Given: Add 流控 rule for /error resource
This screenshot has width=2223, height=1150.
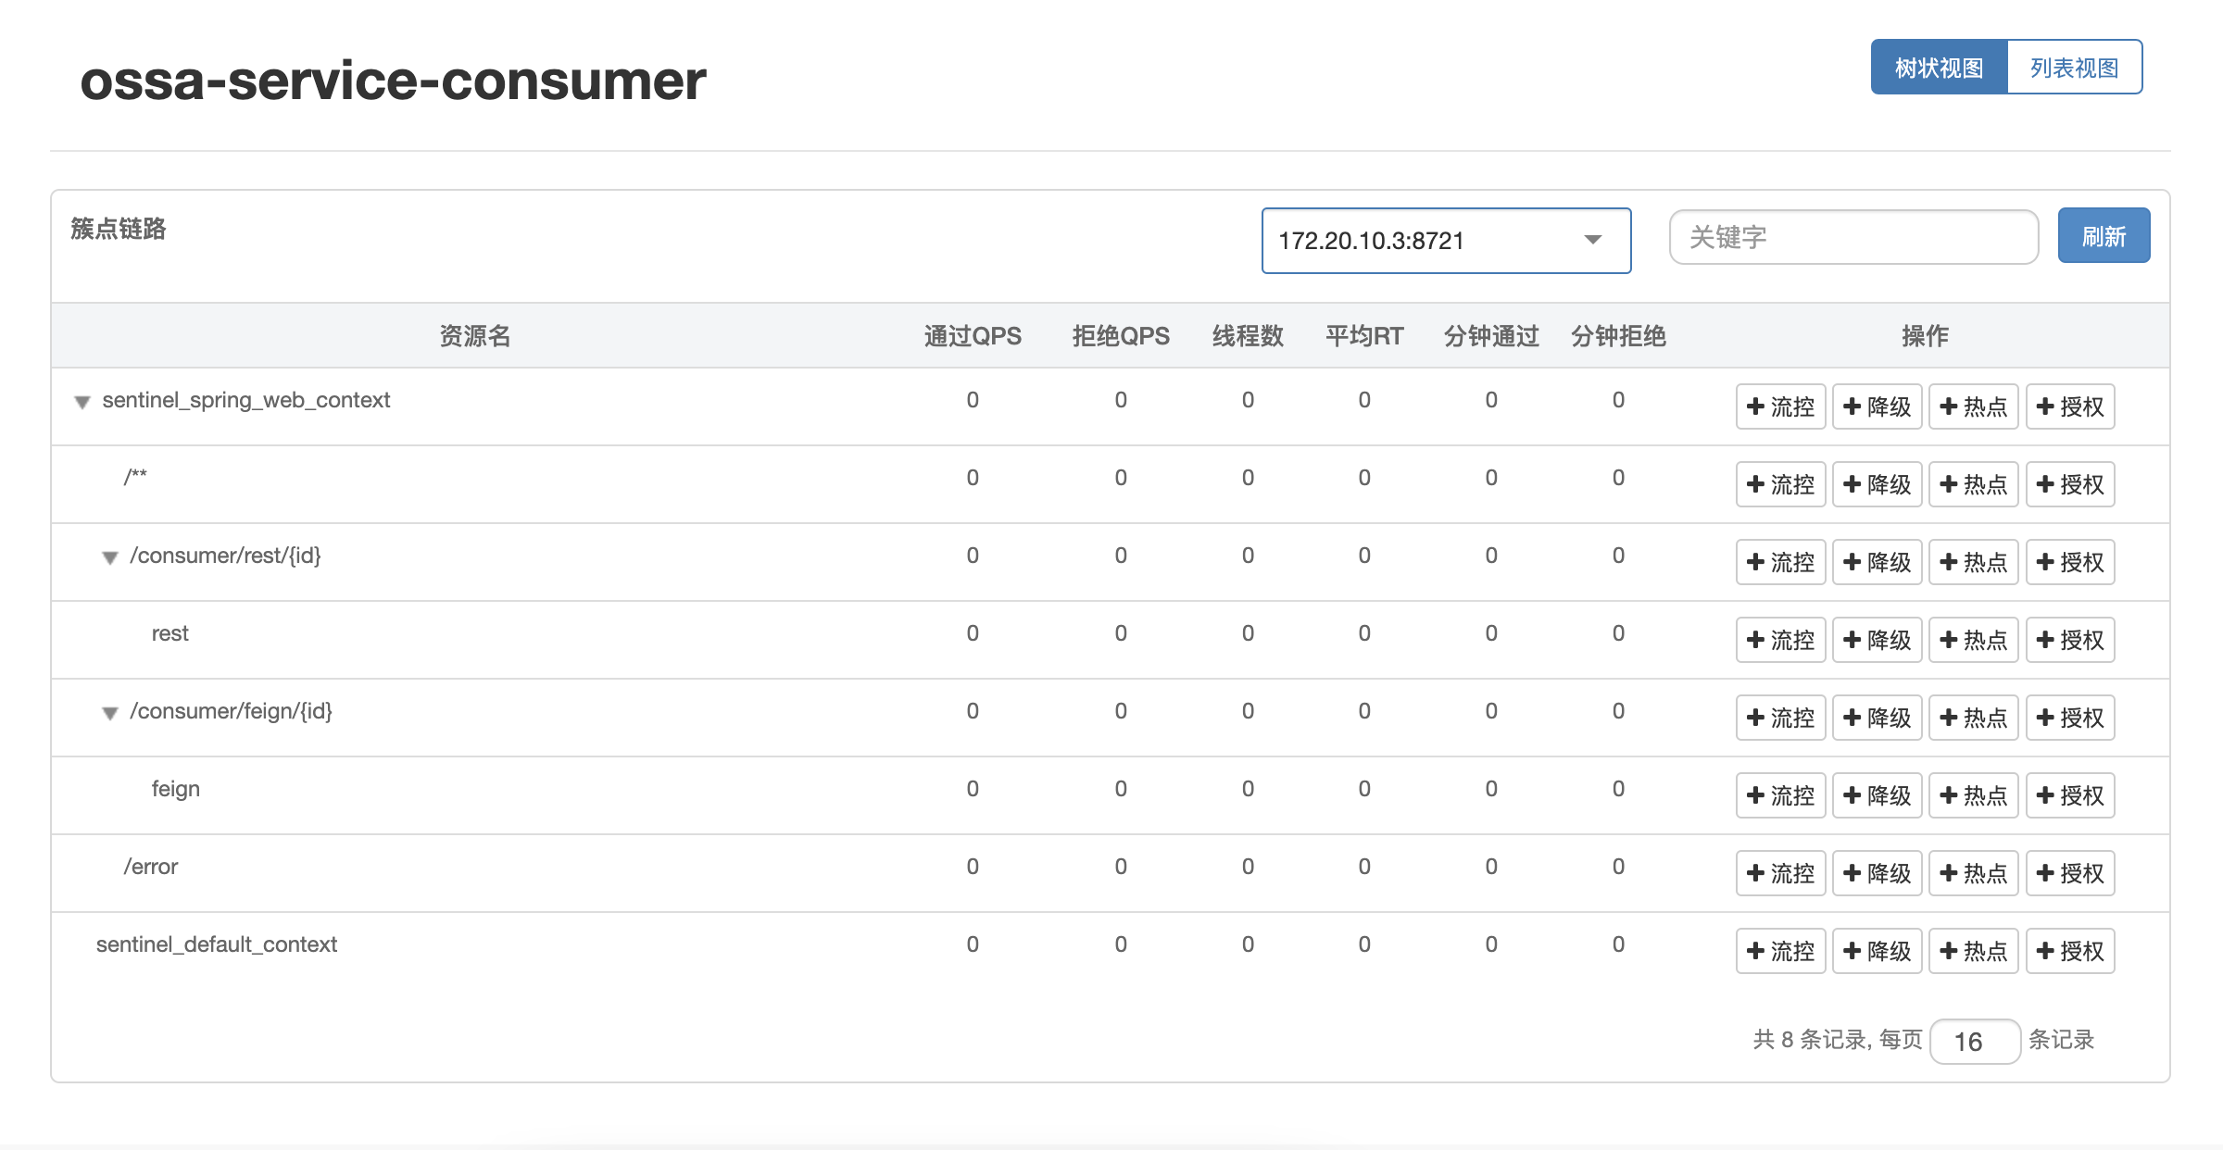Looking at the screenshot, I should (x=1780, y=873).
